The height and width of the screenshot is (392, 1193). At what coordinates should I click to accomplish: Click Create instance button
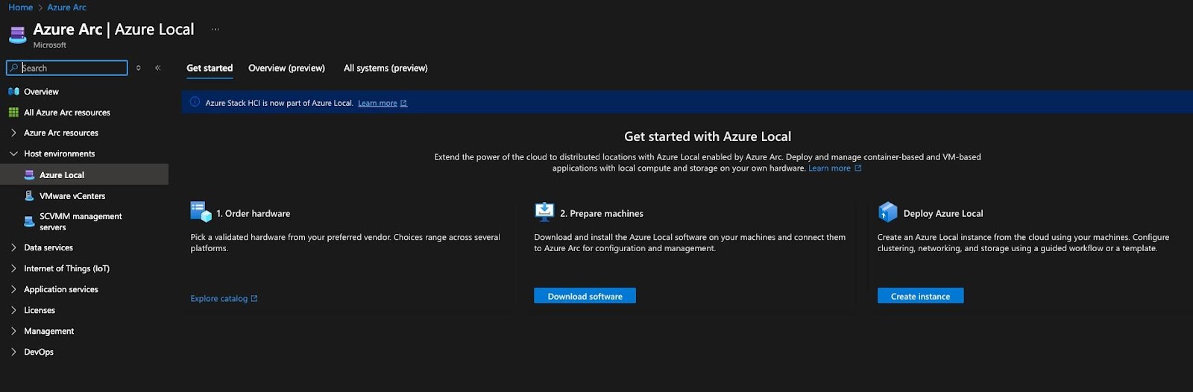click(920, 296)
